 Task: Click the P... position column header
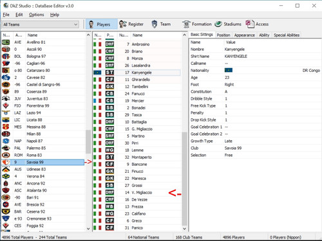[x=110, y=35]
